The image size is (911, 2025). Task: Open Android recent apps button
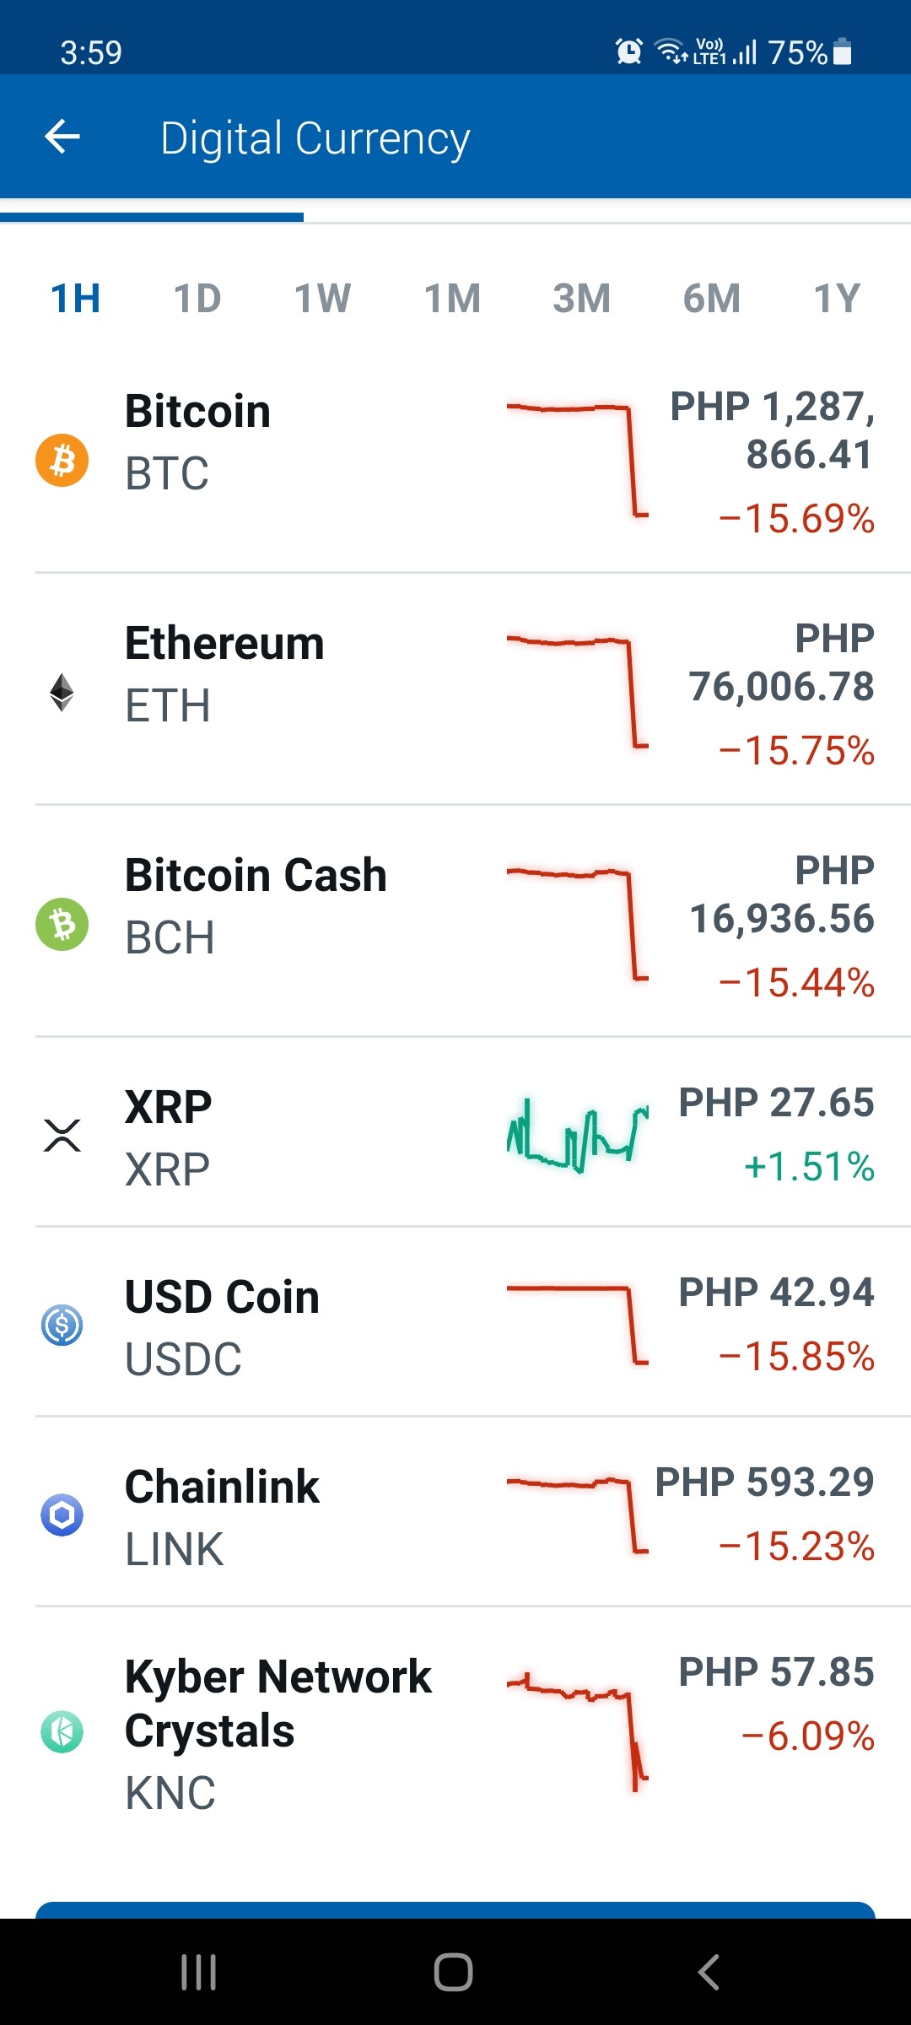199,1973
